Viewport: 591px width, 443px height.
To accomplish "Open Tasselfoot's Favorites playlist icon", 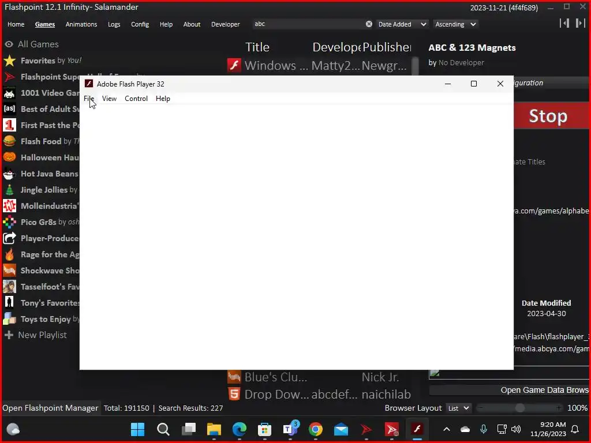I will 9,287.
